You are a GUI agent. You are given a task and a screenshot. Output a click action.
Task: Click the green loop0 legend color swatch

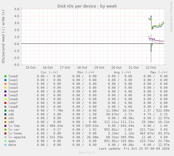coord(5,76)
